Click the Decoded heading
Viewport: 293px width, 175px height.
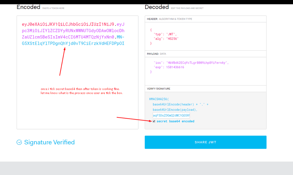click(157, 7)
